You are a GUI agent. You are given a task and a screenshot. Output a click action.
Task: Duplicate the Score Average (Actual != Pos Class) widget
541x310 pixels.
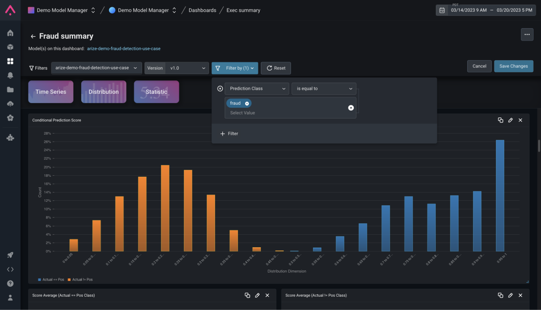[x=500, y=295]
